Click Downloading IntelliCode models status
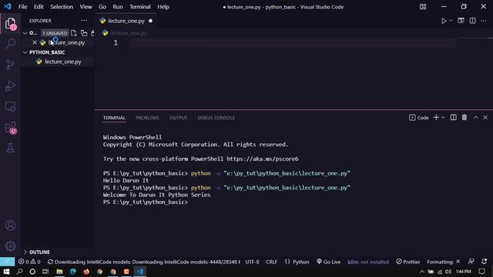 tap(144, 262)
